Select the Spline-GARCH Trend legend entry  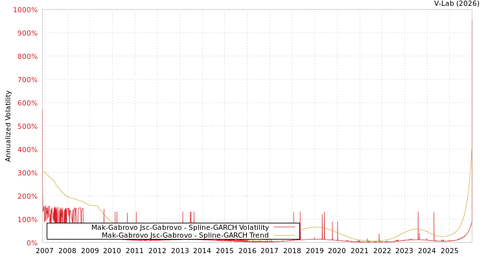(x=185, y=235)
